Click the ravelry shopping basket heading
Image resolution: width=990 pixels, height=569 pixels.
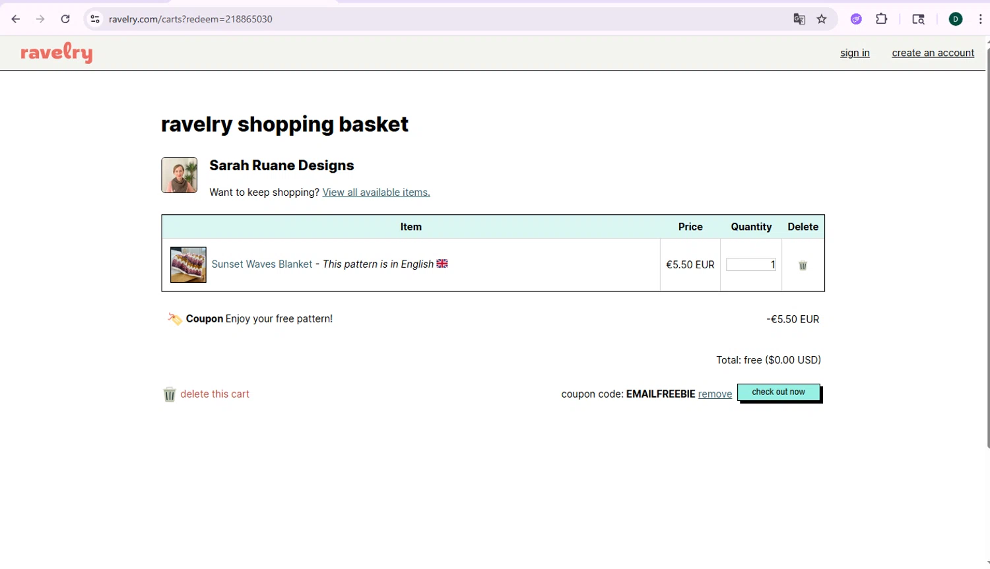point(284,124)
